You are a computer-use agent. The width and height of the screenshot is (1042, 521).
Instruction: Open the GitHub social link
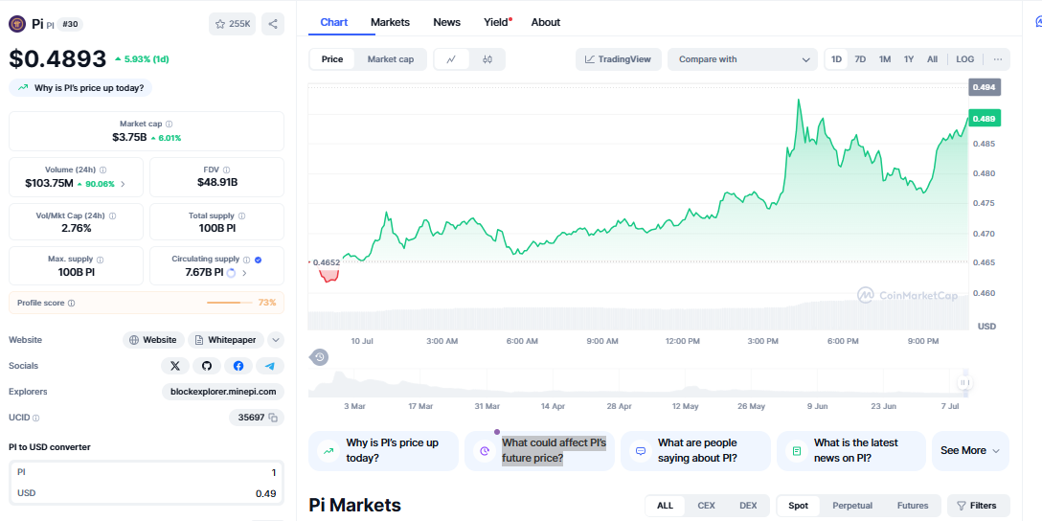pos(207,366)
